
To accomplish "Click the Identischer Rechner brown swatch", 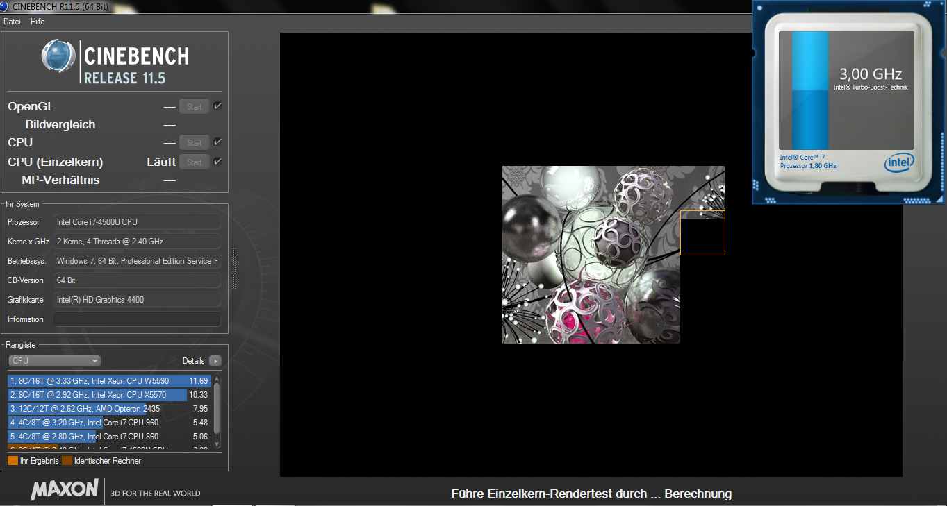I will pos(67,461).
